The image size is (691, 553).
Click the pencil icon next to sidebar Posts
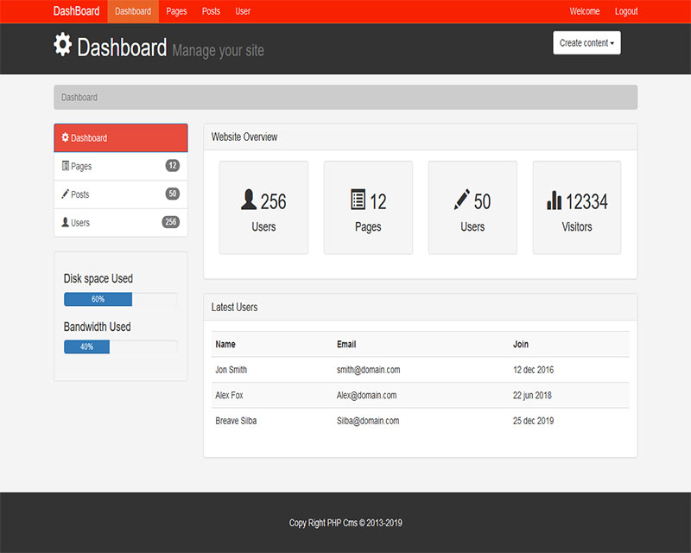coord(66,194)
